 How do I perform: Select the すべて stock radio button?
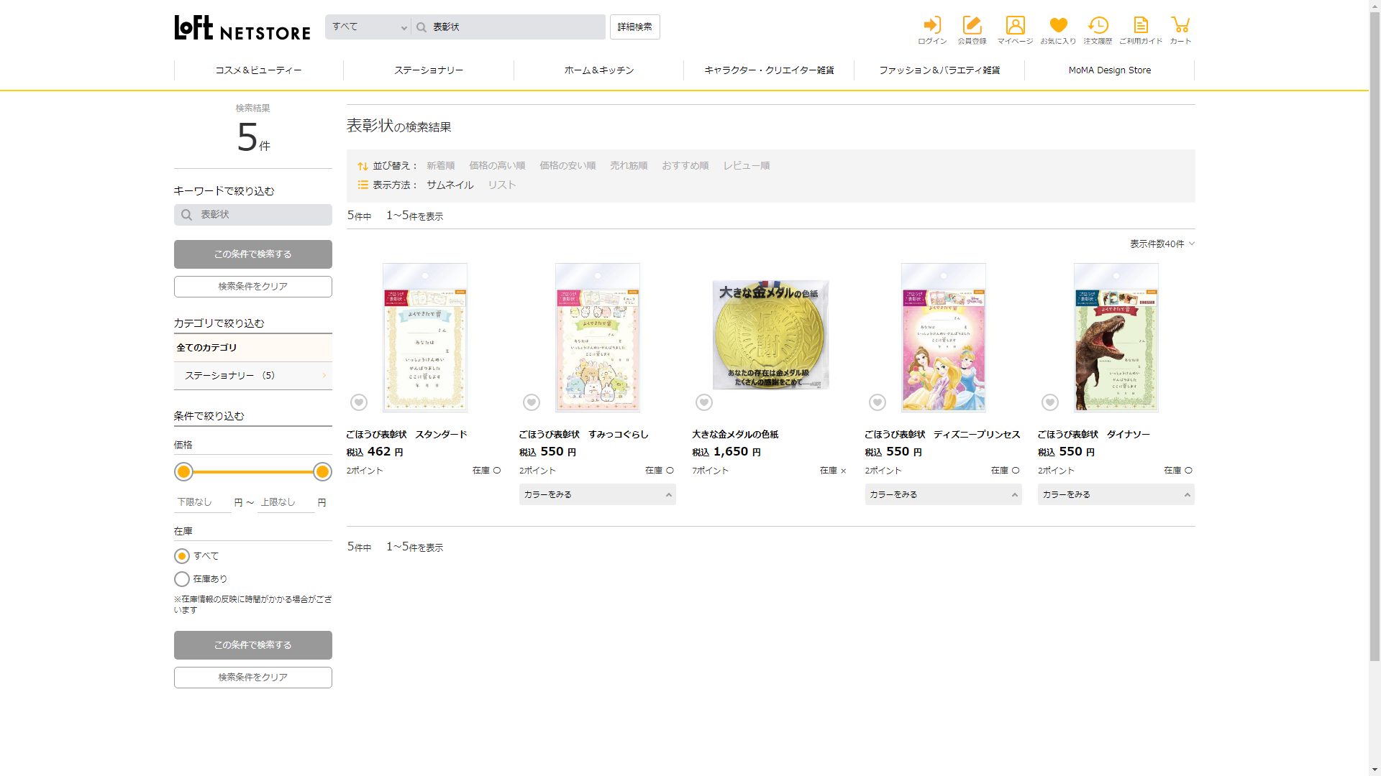click(x=182, y=556)
